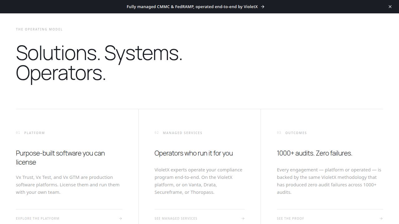The height and width of the screenshot is (224, 399).
Task: Click the arrow icon in the top banner
Action: pyautogui.click(x=262, y=7)
